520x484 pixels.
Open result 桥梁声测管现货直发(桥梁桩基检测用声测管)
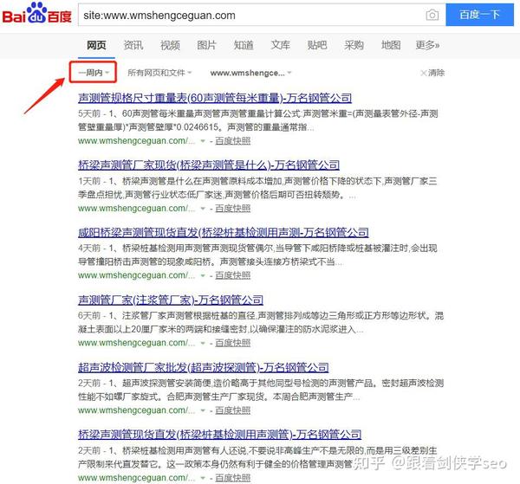click(x=220, y=435)
